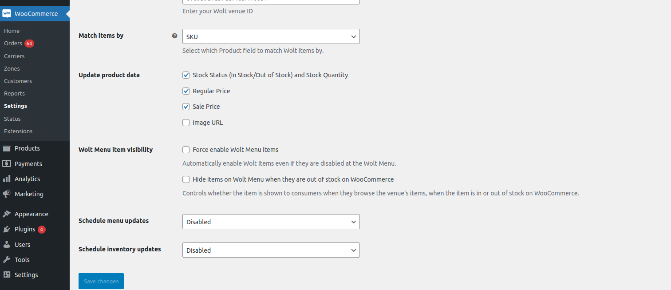Screen dimensions: 671x290
Task: Open the Match items by SKU dropdown
Action: [271, 36]
